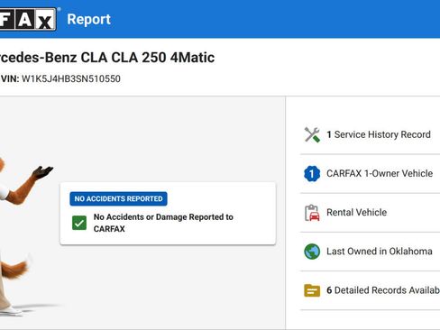The image size is (440, 330).
Task: Open the 1 Service History Record entry
Action: pyautogui.click(x=370, y=134)
